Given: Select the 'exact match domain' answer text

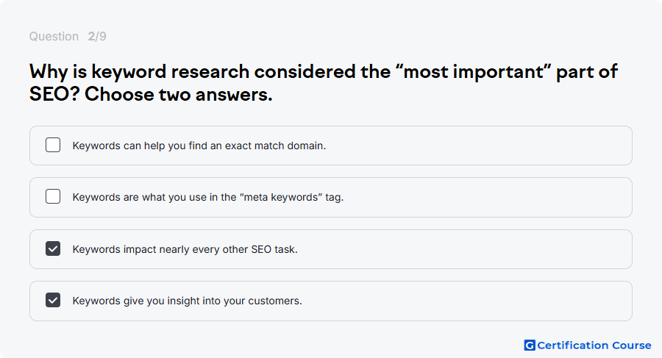Looking at the screenshot, I should point(199,146).
